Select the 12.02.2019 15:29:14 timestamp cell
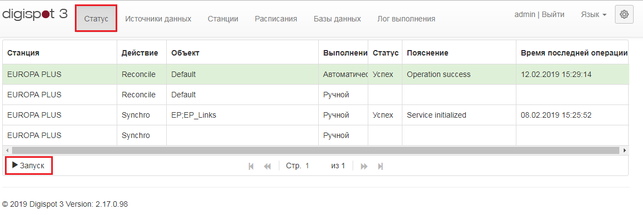This screenshot has height=215, width=643. [x=572, y=75]
